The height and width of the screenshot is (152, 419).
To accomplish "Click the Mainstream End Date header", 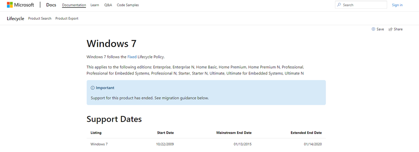I will pos(234,133).
